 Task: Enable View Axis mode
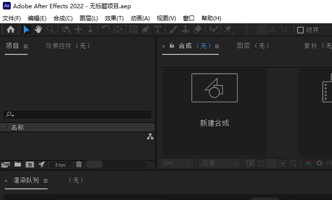click(284, 30)
